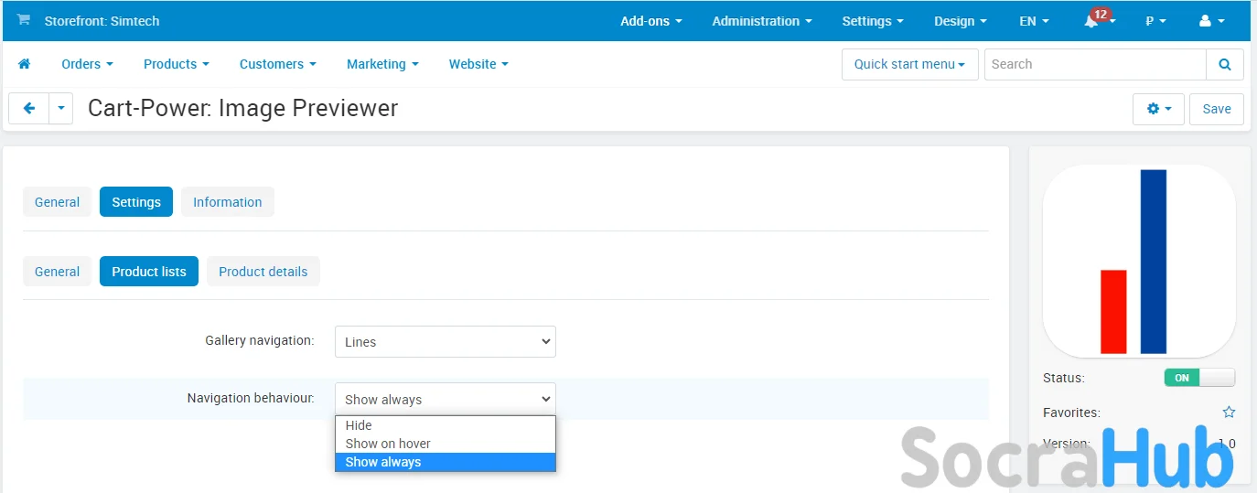Open the user profile icon menu

[x=1211, y=21]
